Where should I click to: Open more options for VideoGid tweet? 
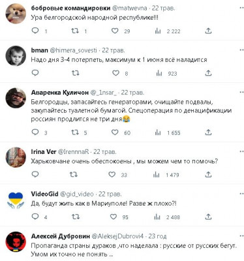(x=241, y=194)
